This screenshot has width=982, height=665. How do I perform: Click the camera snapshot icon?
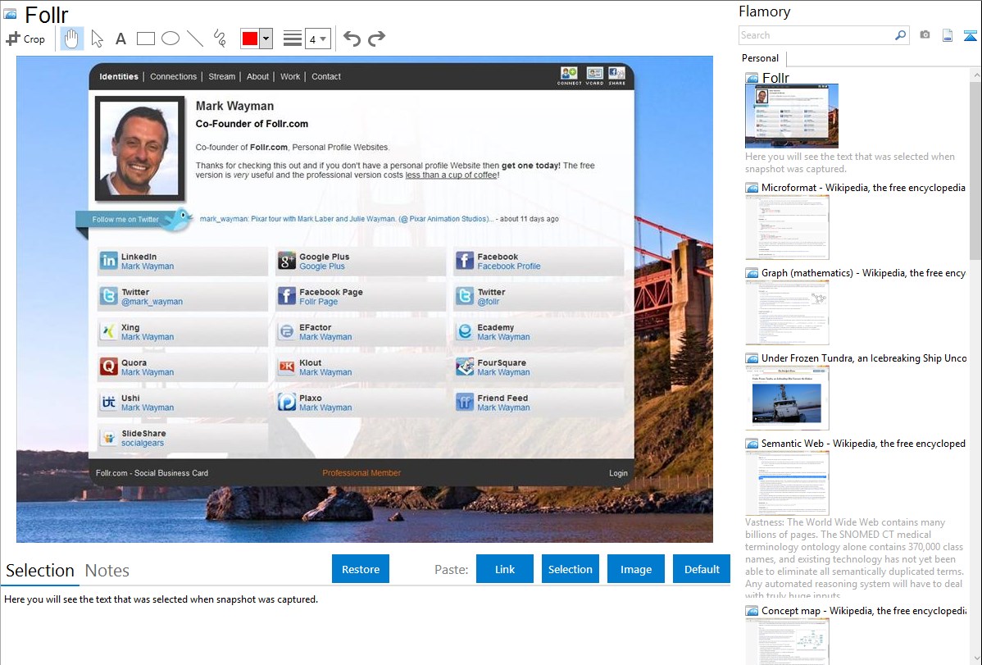coord(925,35)
